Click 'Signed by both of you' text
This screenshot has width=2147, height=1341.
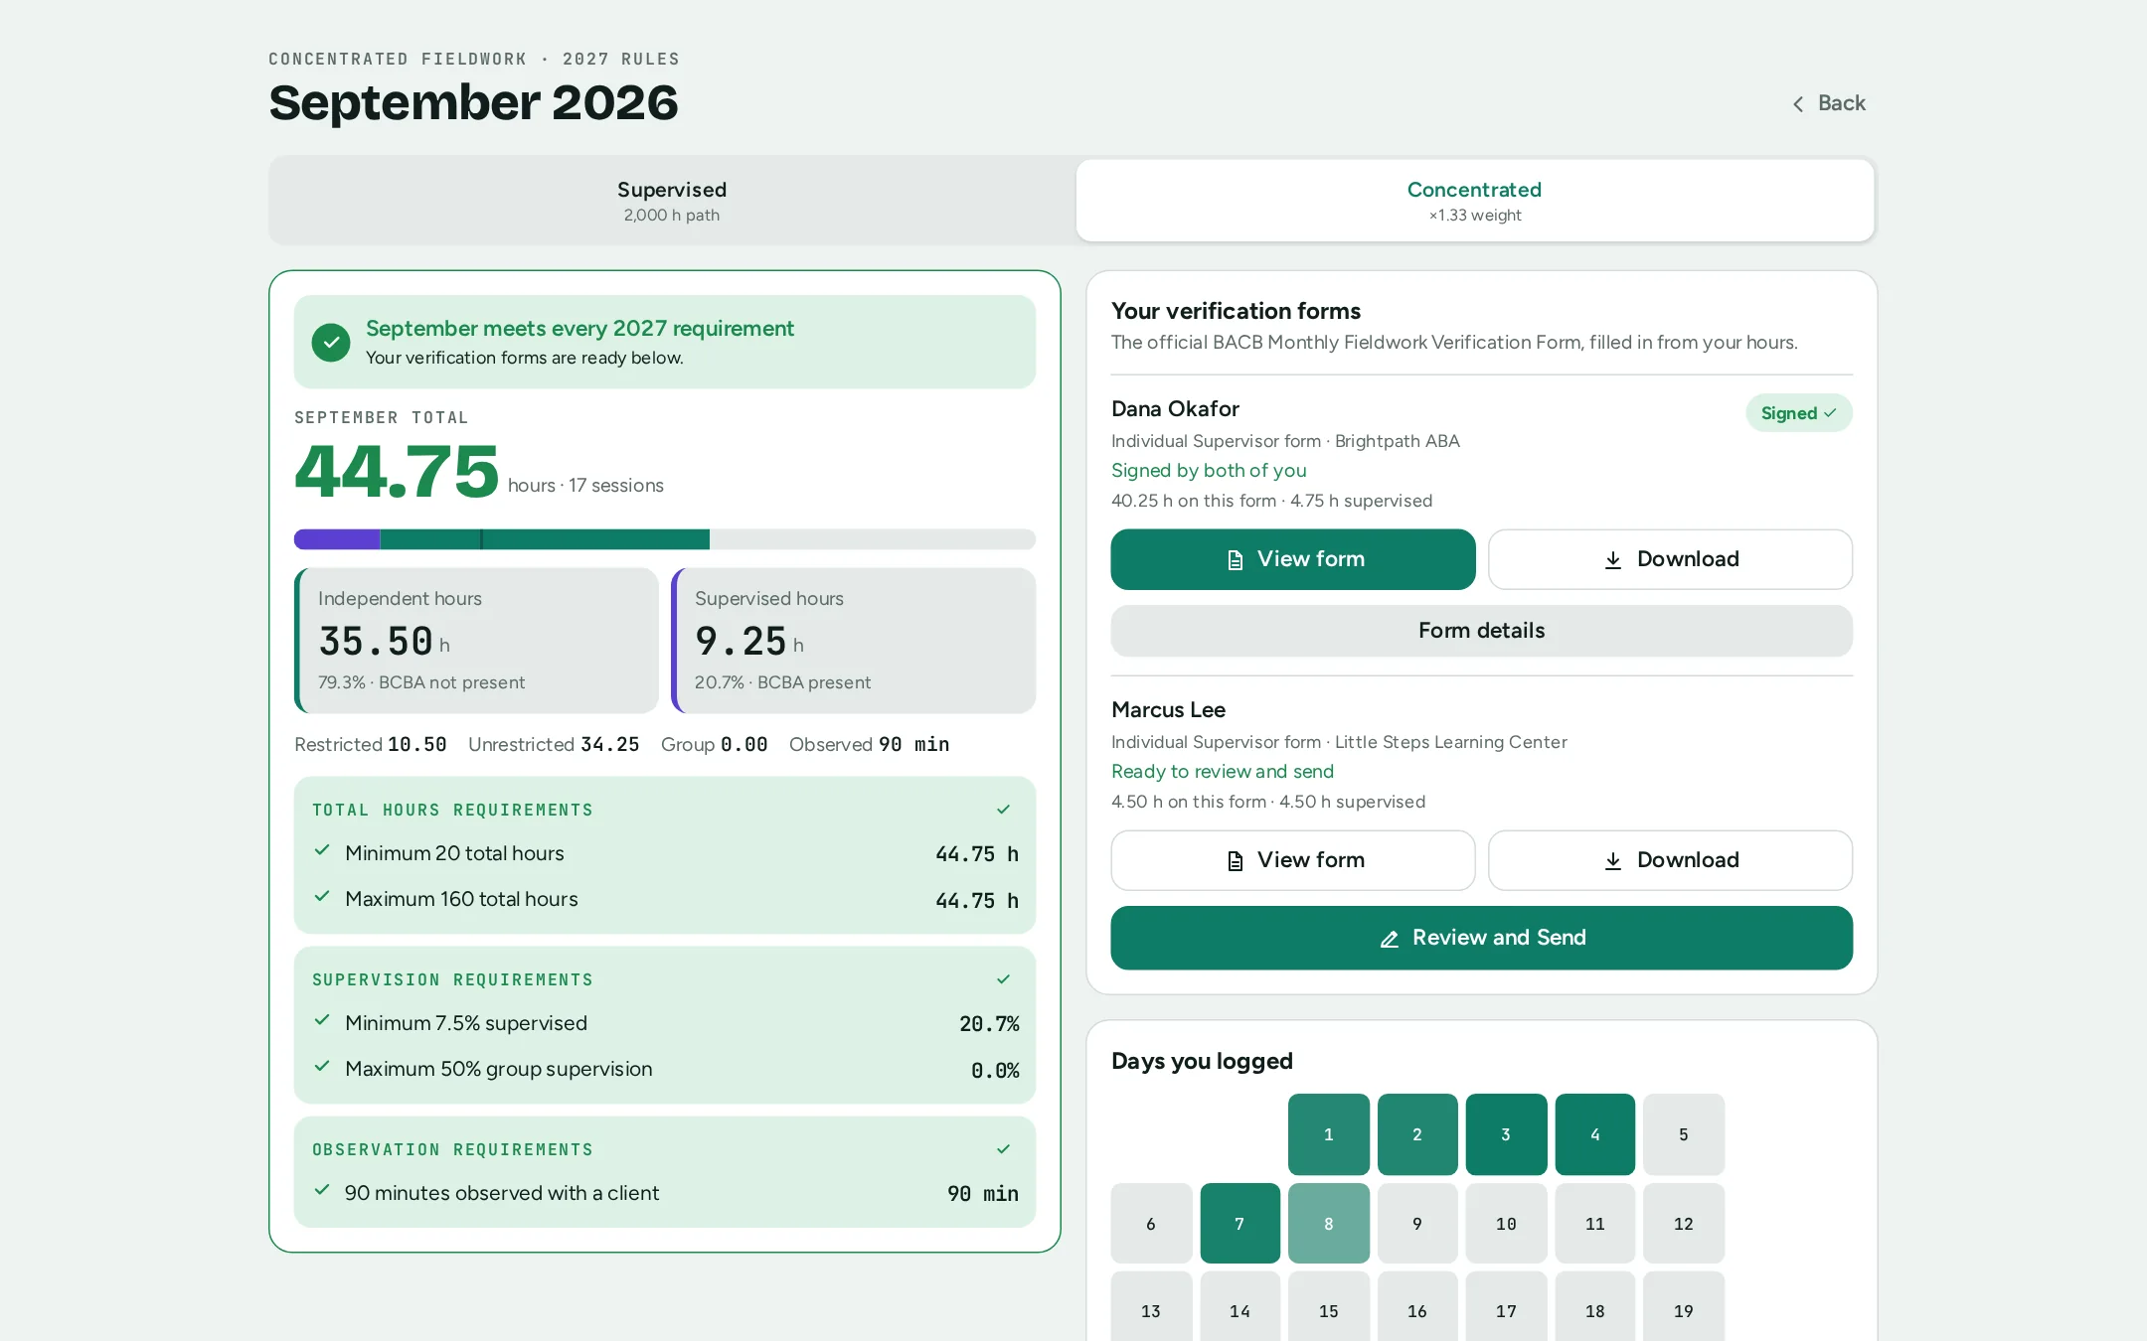(x=1209, y=471)
